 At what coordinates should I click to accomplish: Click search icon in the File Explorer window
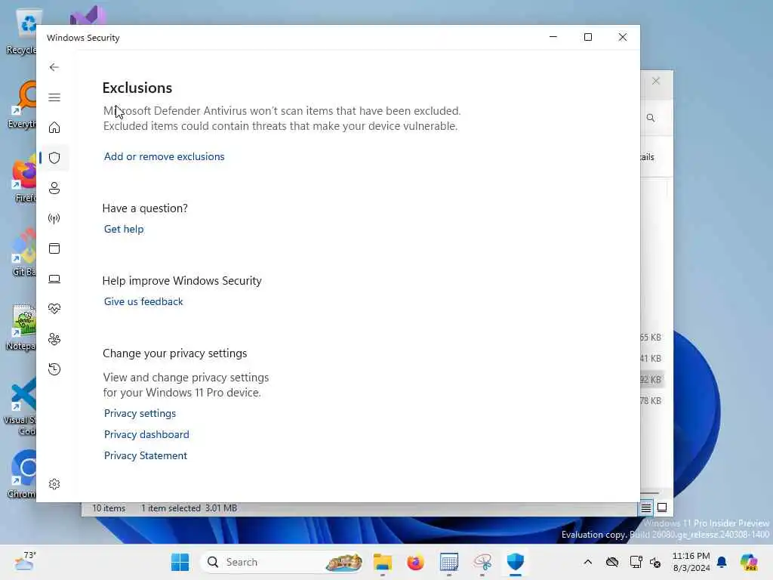[x=651, y=118]
